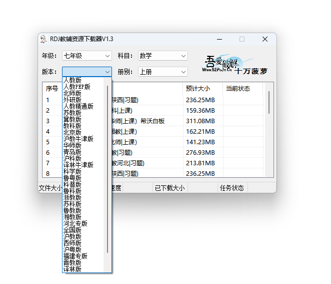
Task: Select 外研版 edition option
Action: click(72, 100)
